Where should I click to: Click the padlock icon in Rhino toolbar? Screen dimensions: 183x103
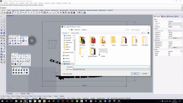pyautogui.click(x=61, y=13)
